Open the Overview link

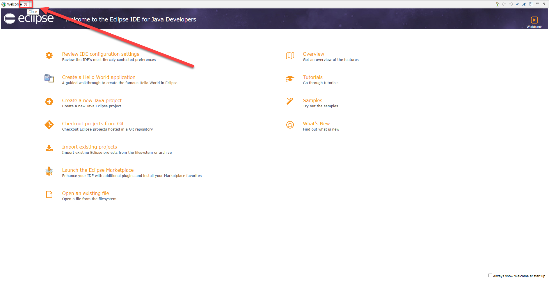coord(313,54)
